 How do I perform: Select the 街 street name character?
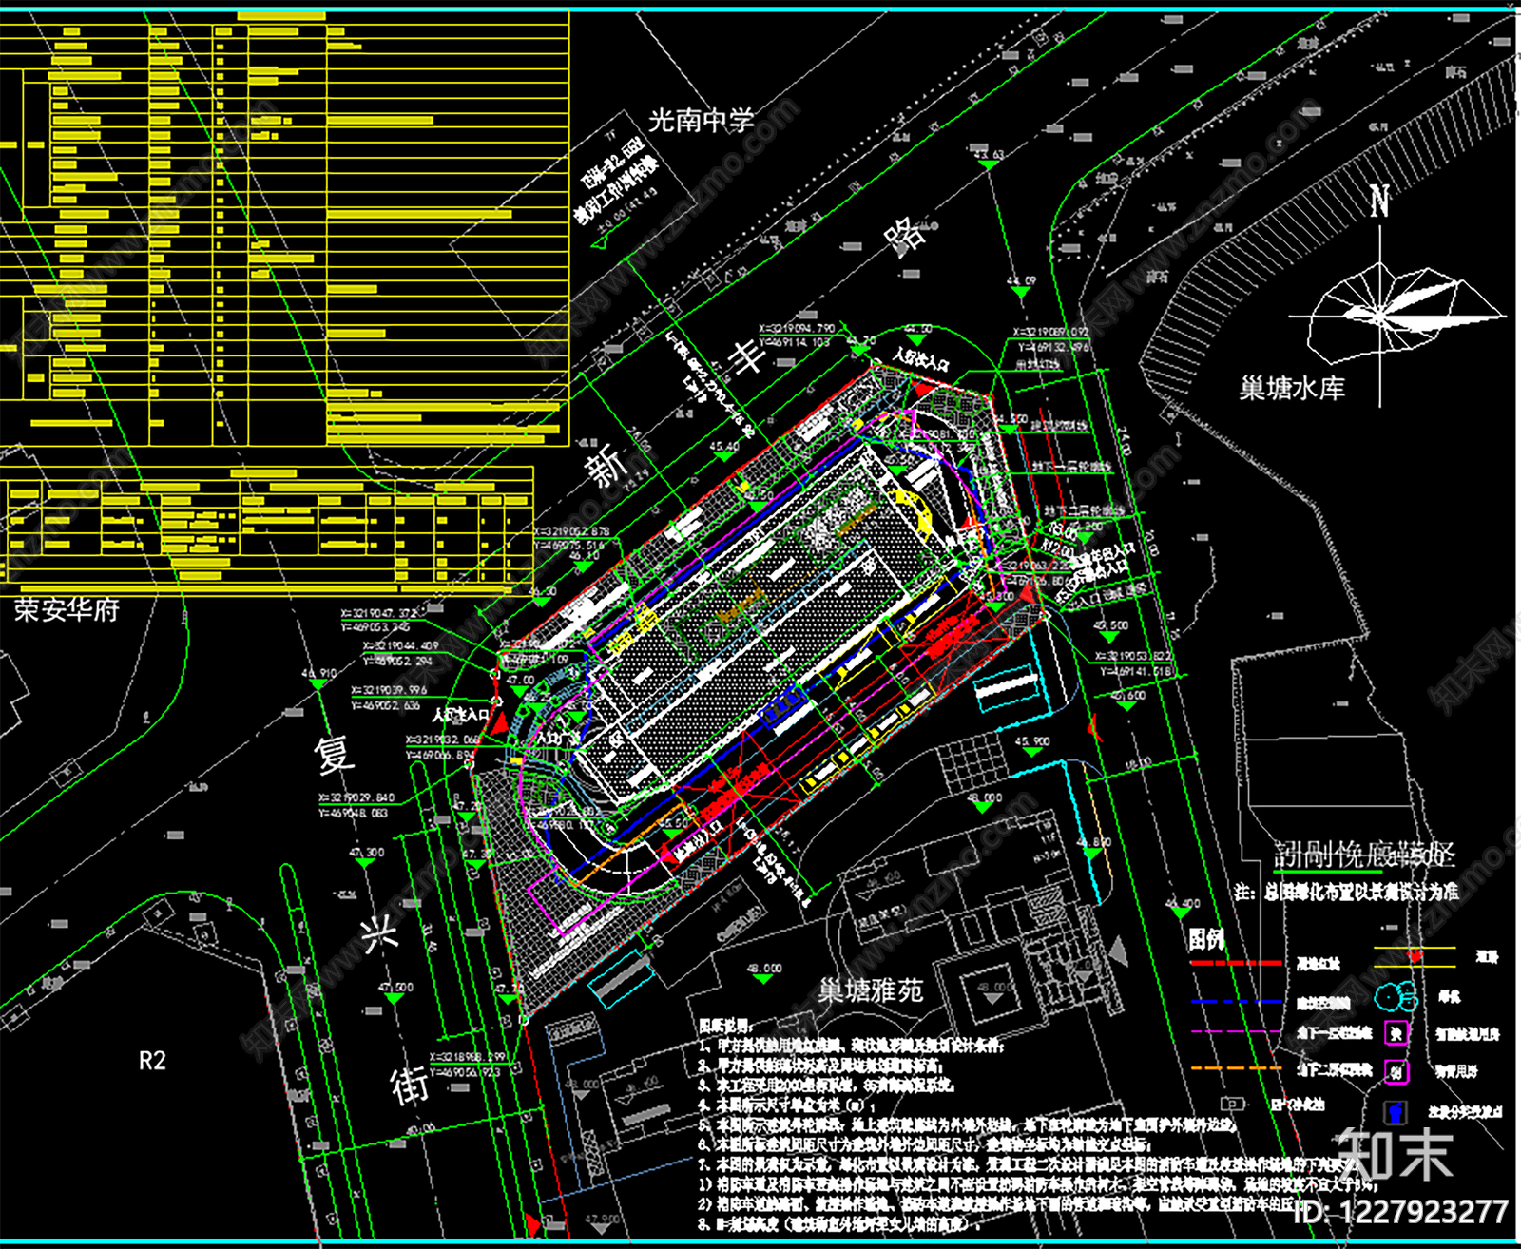(411, 1084)
